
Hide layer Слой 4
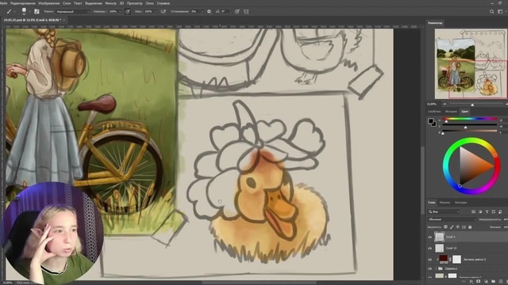click(430, 237)
